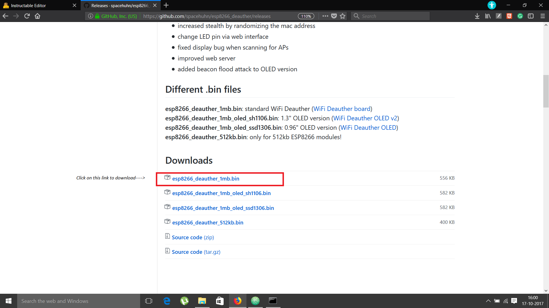549x308 pixels.
Task: Open a new browser tab
Action: point(166,5)
